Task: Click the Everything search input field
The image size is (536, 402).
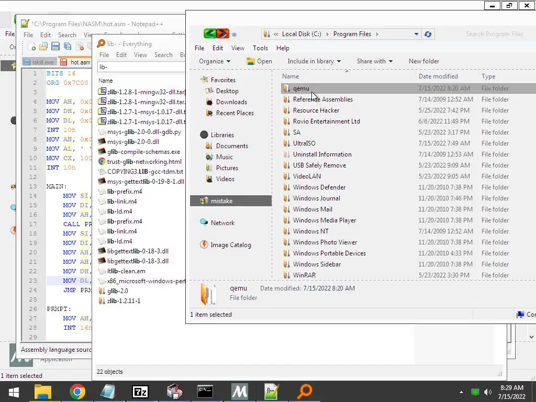Action: click(x=141, y=67)
